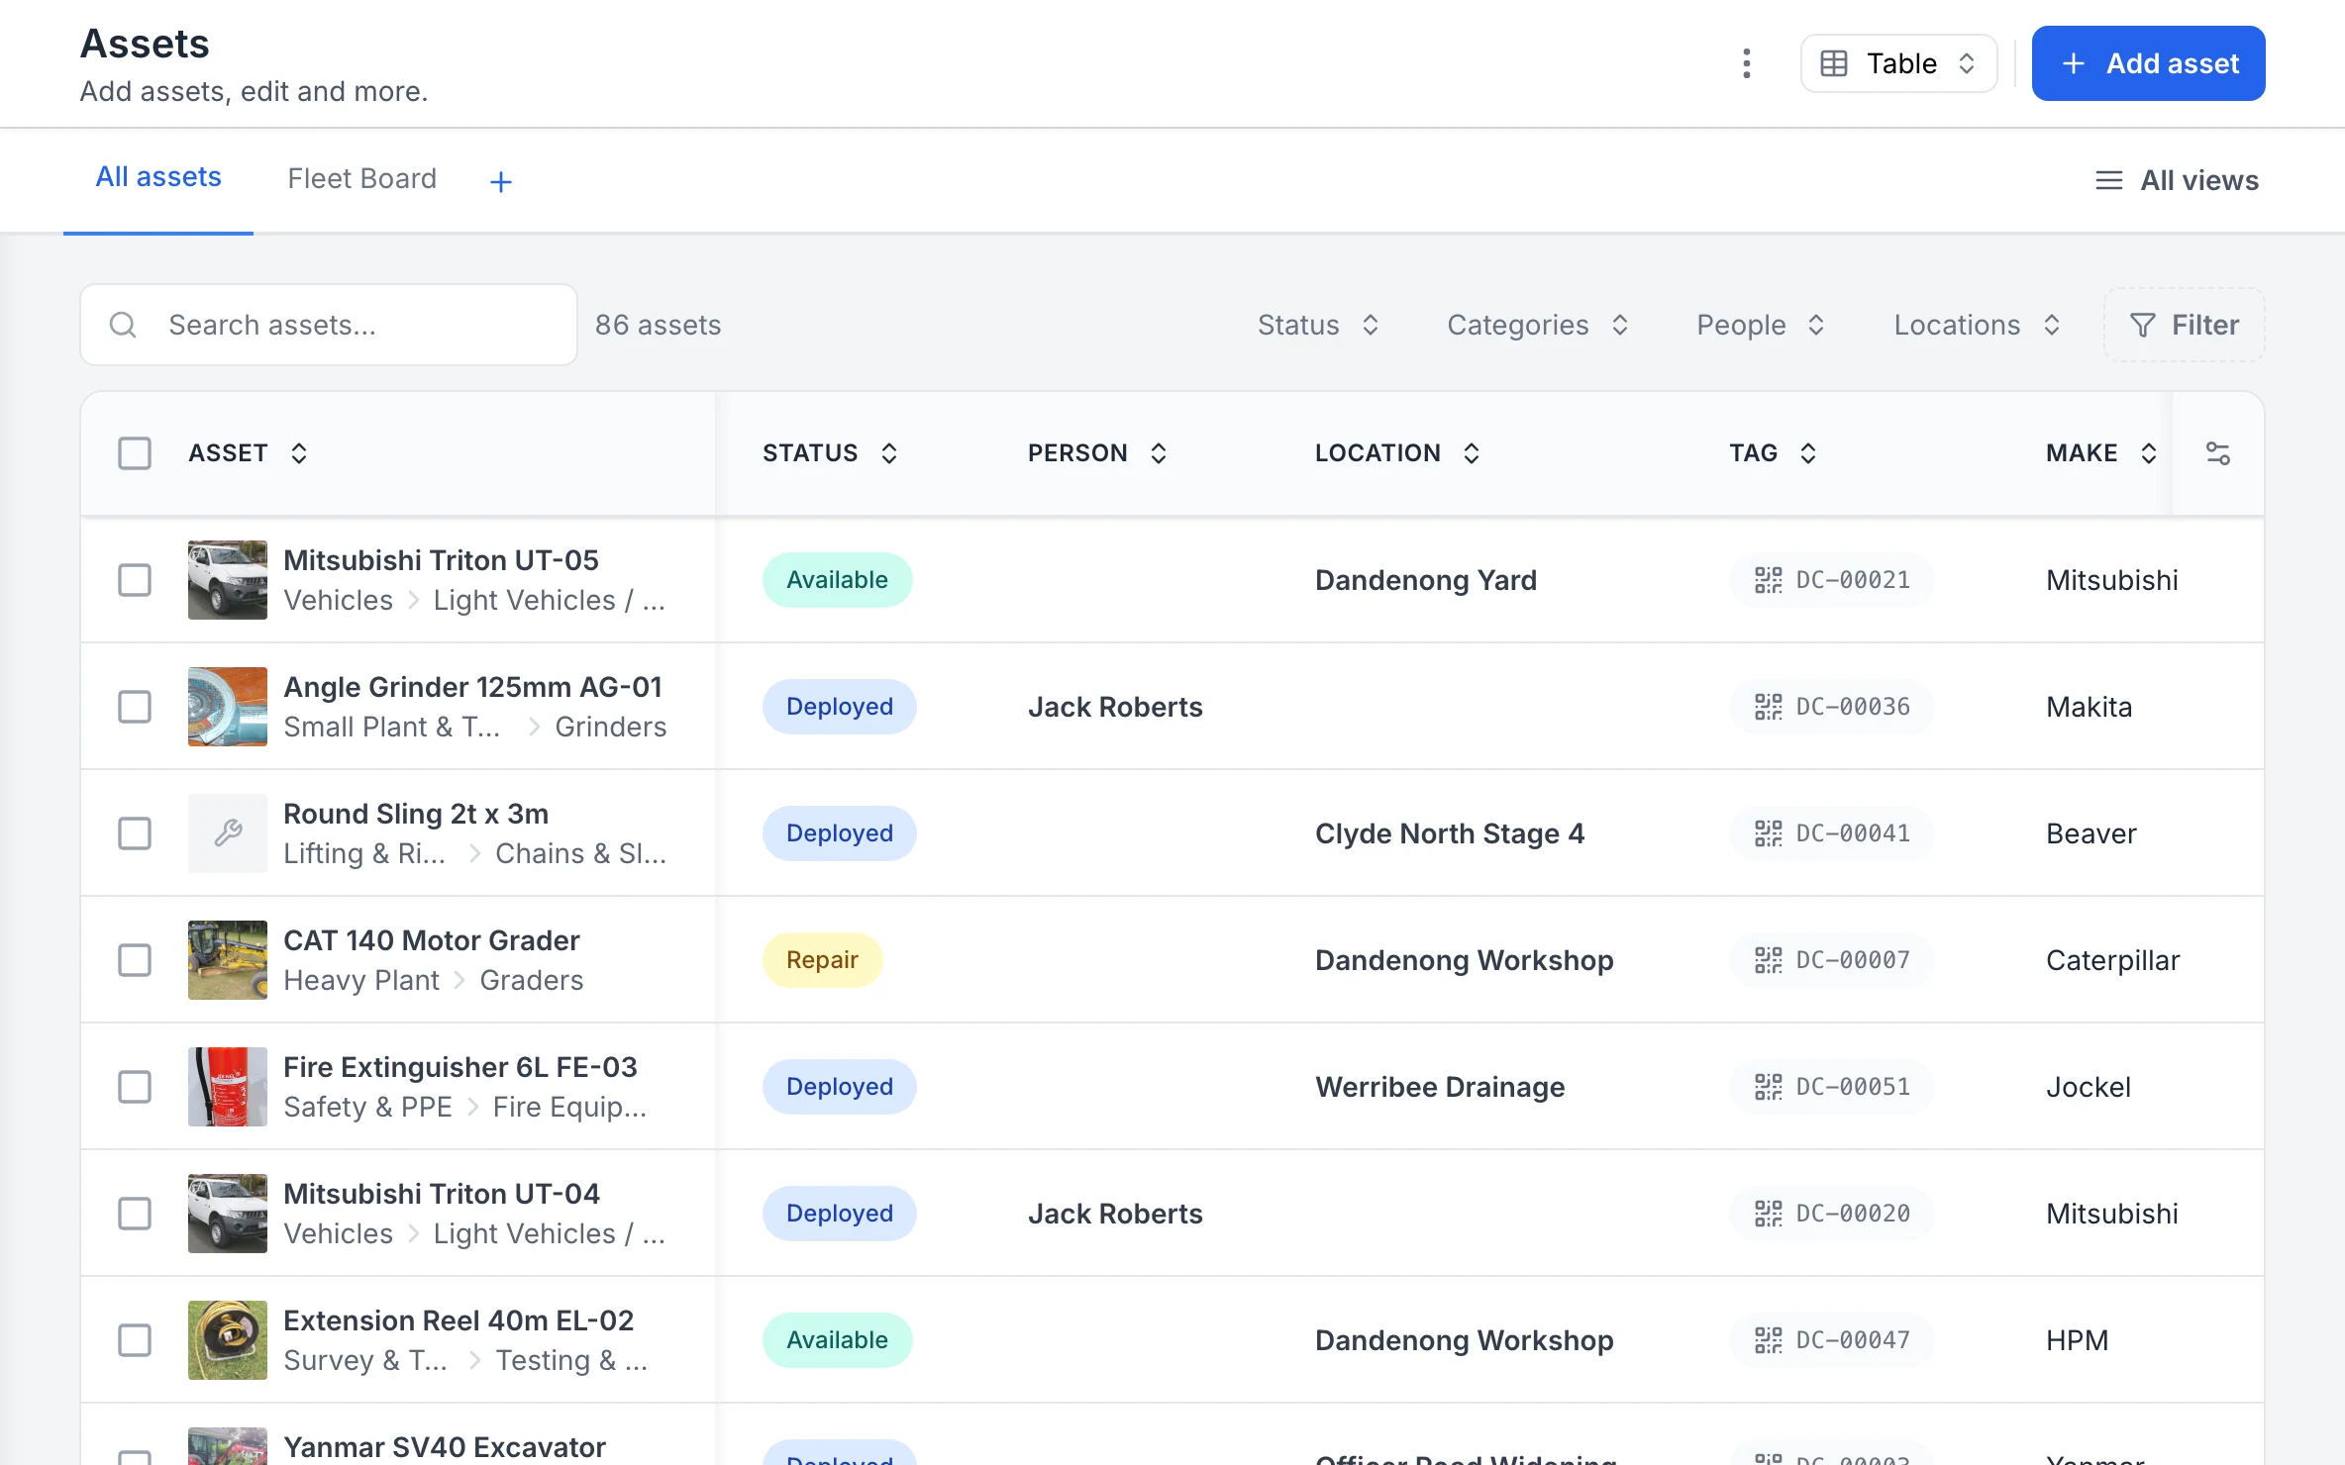Check the Mitsubishi Triton UT-05 row checkbox
The width and height of the screenshot is (2345, 1465).
click(x=135, y=580)
